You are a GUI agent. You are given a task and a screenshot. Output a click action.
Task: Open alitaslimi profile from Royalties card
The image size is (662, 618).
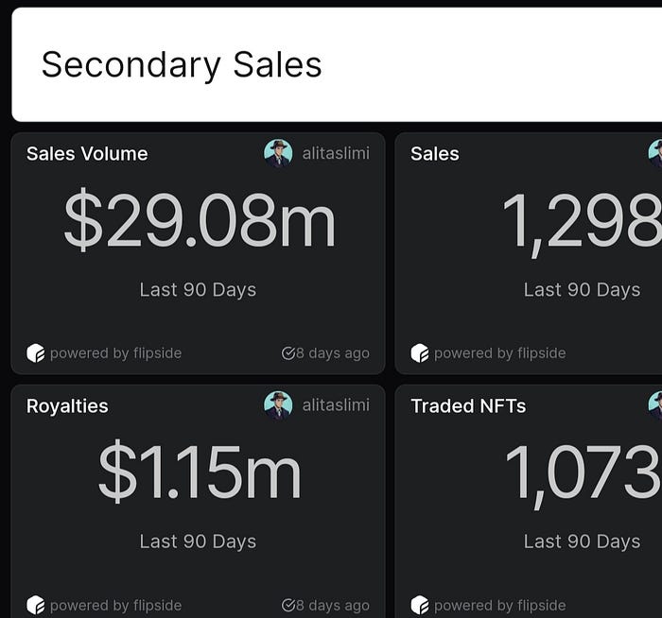pos(336,405)
